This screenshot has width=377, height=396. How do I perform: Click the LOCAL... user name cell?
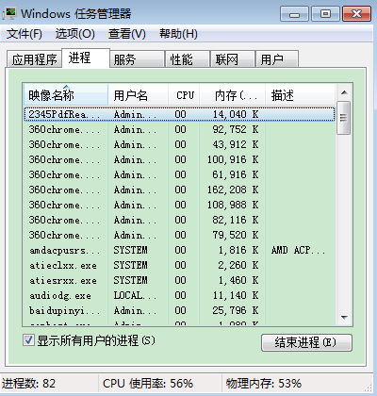tap(135, 295)
